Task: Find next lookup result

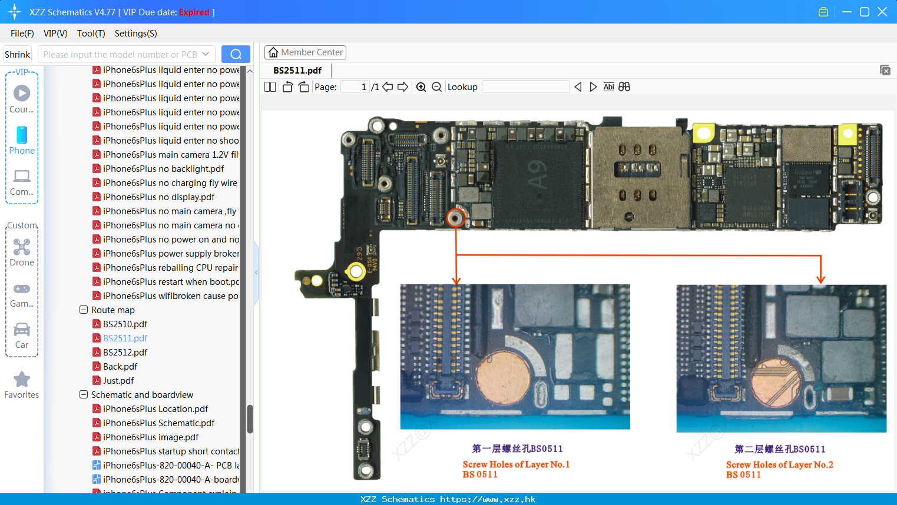Action: (593, 87)
